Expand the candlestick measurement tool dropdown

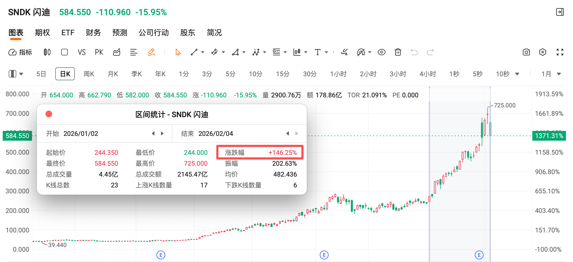(x=306, y=52)
